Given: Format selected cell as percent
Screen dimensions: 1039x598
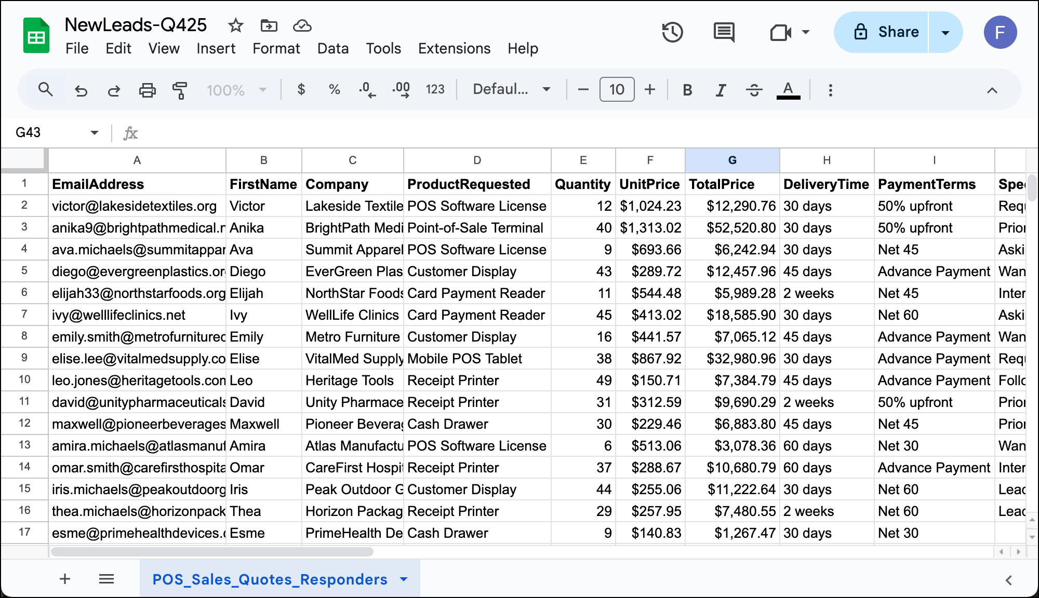Looking at the screenshot, I should [334, 89].
